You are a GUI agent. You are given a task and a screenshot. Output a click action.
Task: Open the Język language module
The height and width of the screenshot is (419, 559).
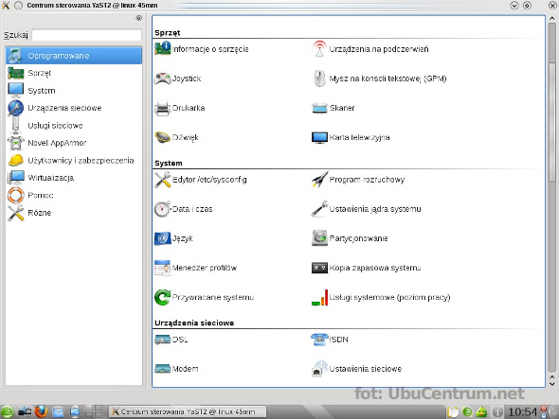(x=173, y=238)
